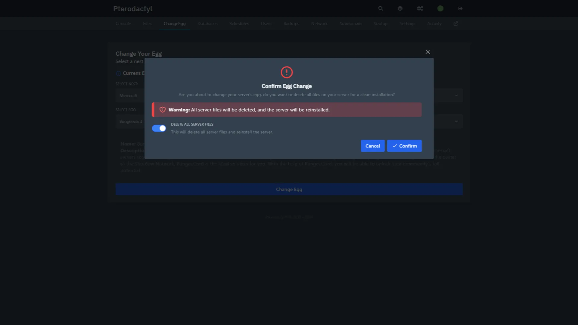This screenshot has height=325, width=578.
Task: Expand the Select Egg dropdown chevron
Action: [x=456, y=122]
